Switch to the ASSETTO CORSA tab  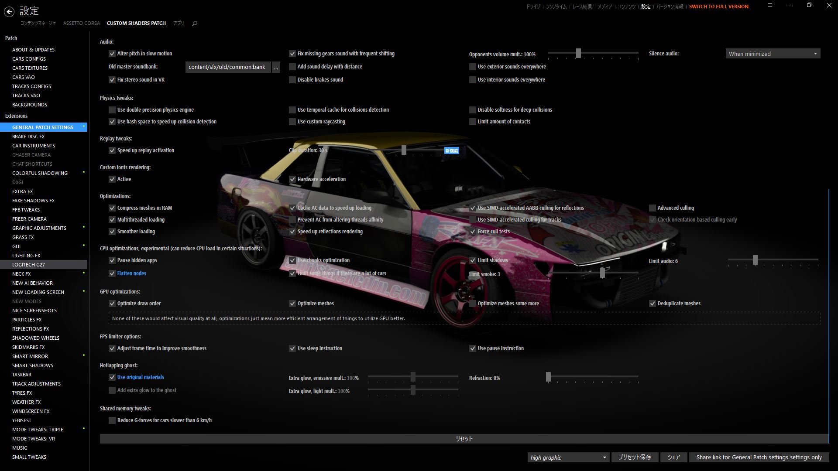coord(81,23)
